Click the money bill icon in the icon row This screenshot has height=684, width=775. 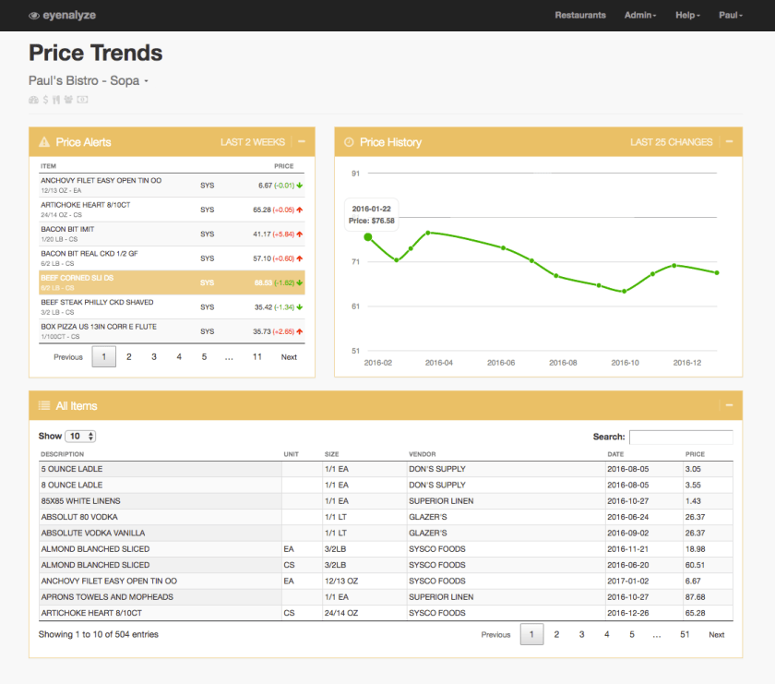click(82, 99)
